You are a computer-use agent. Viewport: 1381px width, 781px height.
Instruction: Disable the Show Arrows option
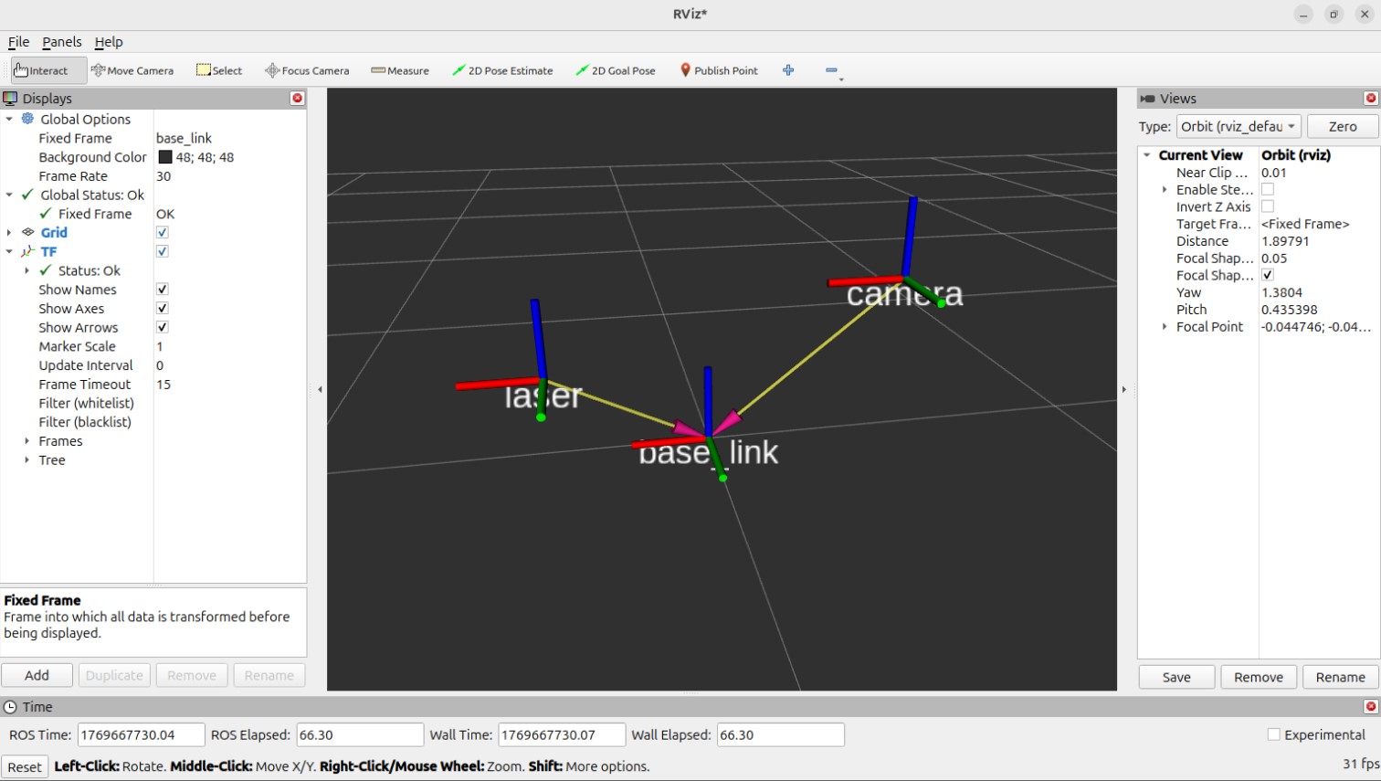pos(162,327)
